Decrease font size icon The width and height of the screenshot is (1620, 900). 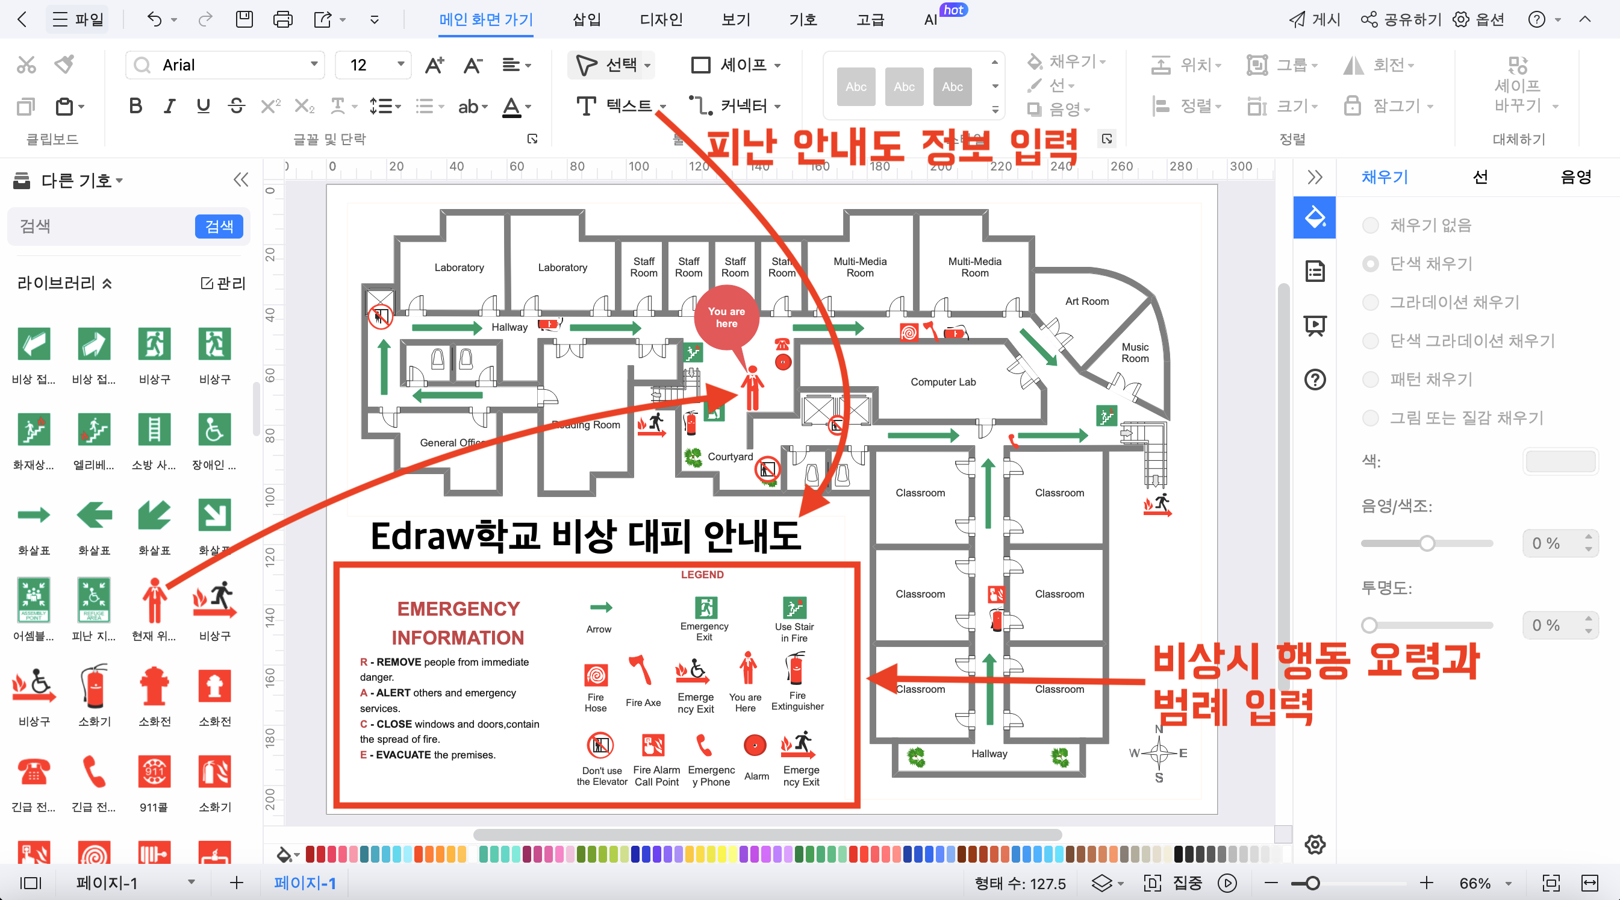473,65
